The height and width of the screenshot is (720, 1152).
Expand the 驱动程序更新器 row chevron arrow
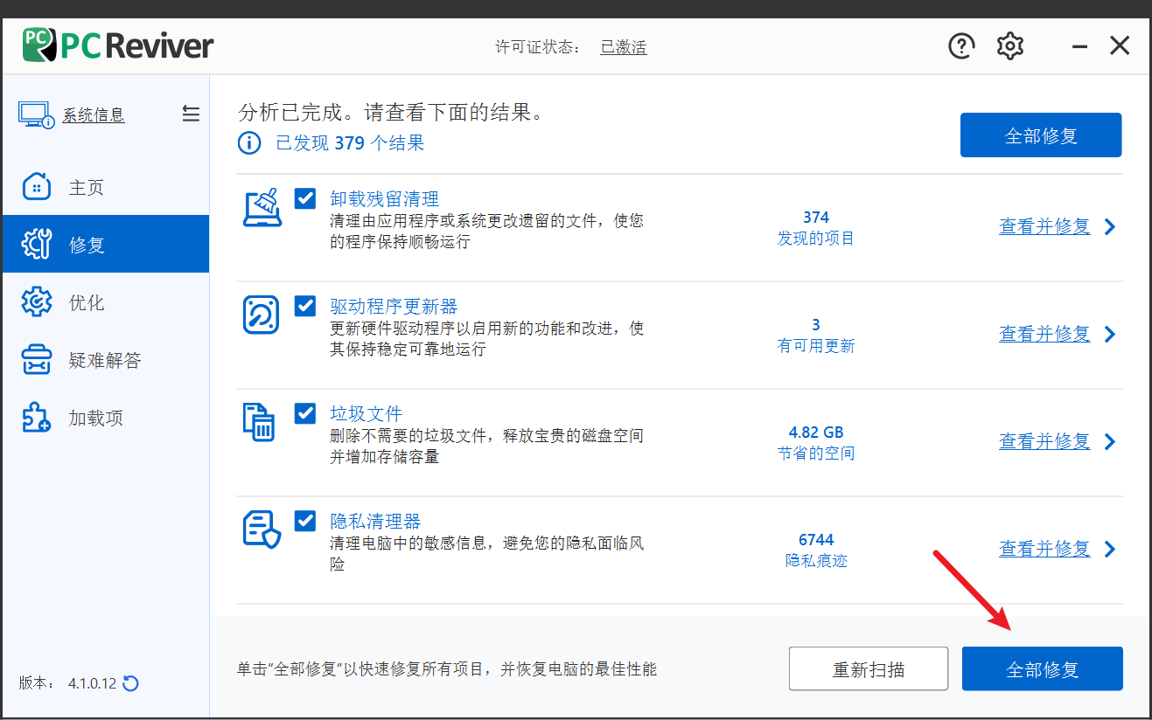point(1110,335)
